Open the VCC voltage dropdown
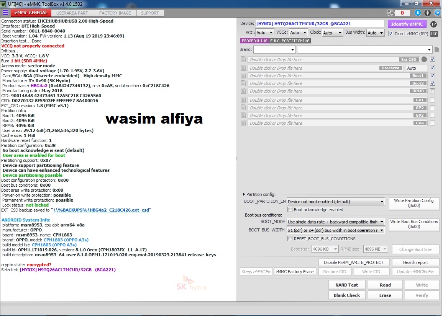The width and height of the screenshot is (443, 316). (x=264, y=33)
